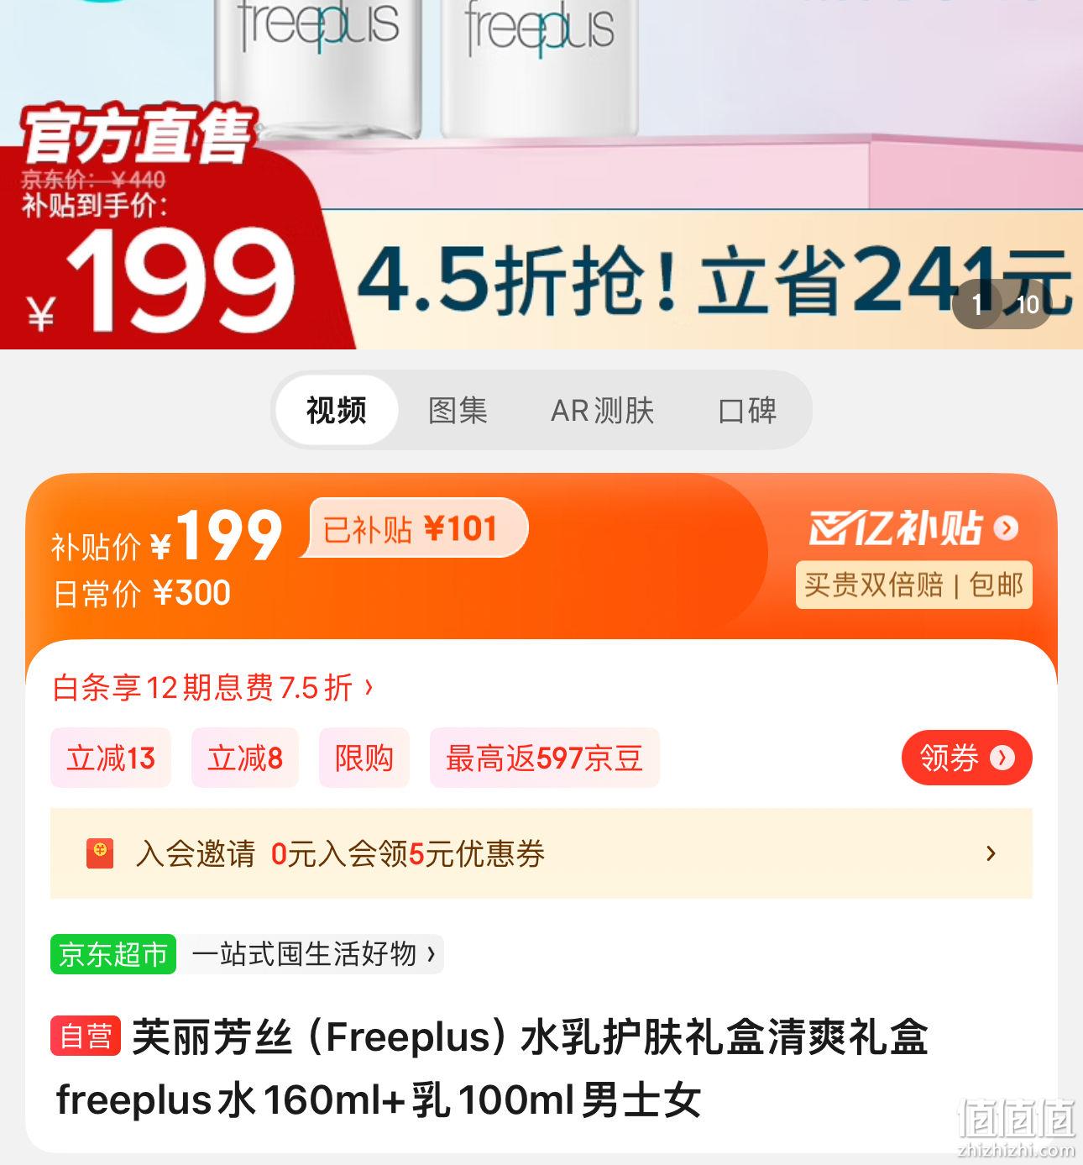Tap 已补贴 ¥101 subsidy tag
The height and width of the screenshot is (1165, 1083).
414,529
